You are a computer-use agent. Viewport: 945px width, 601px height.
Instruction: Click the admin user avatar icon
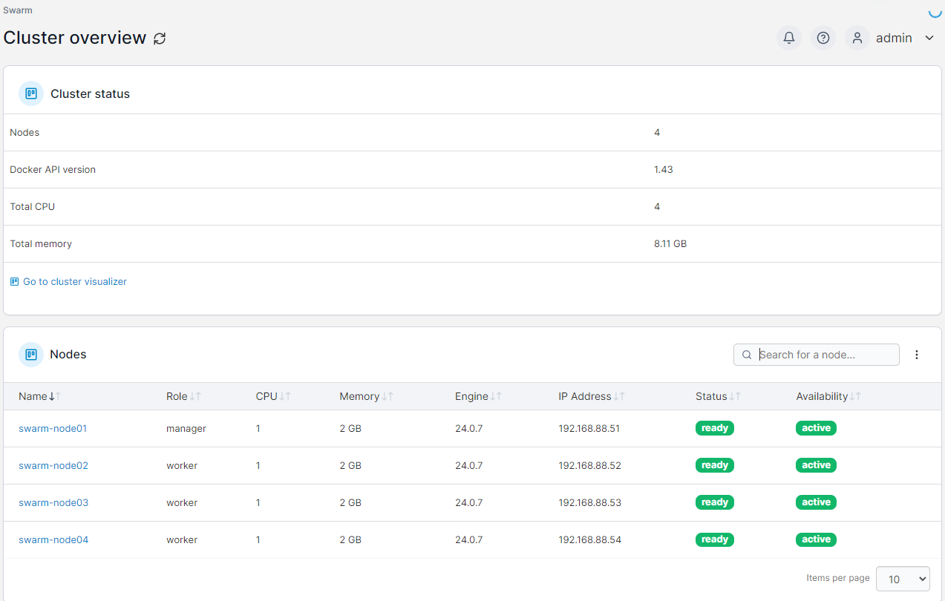857,38
